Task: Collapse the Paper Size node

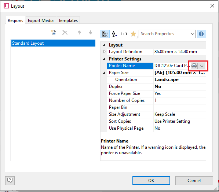Action: point(104,73)
